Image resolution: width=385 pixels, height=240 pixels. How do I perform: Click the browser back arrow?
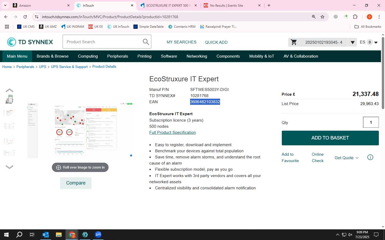pyautogui.click(x=6, y=17)
